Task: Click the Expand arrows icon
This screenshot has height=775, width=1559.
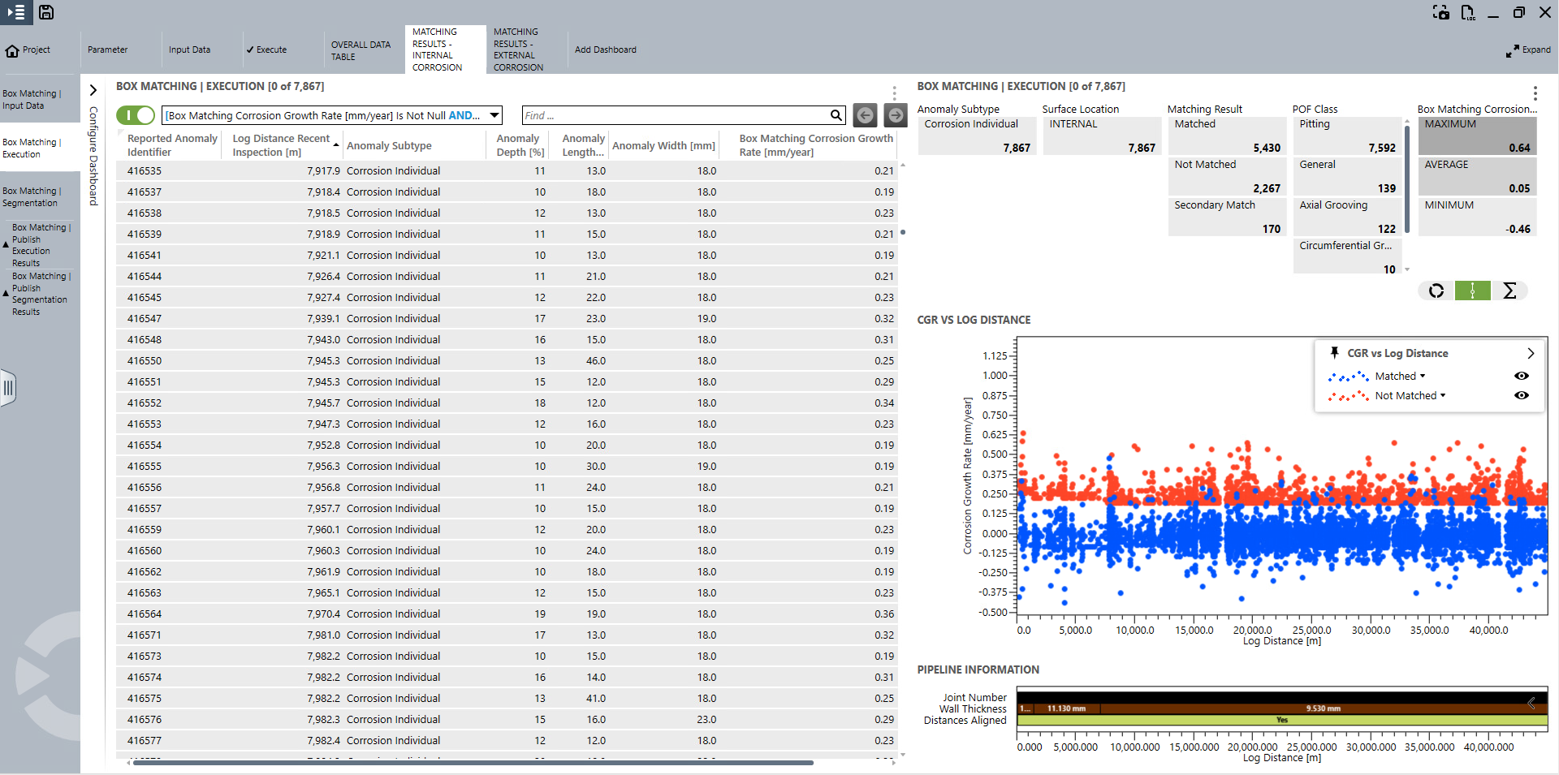Action: [1512, 50]
